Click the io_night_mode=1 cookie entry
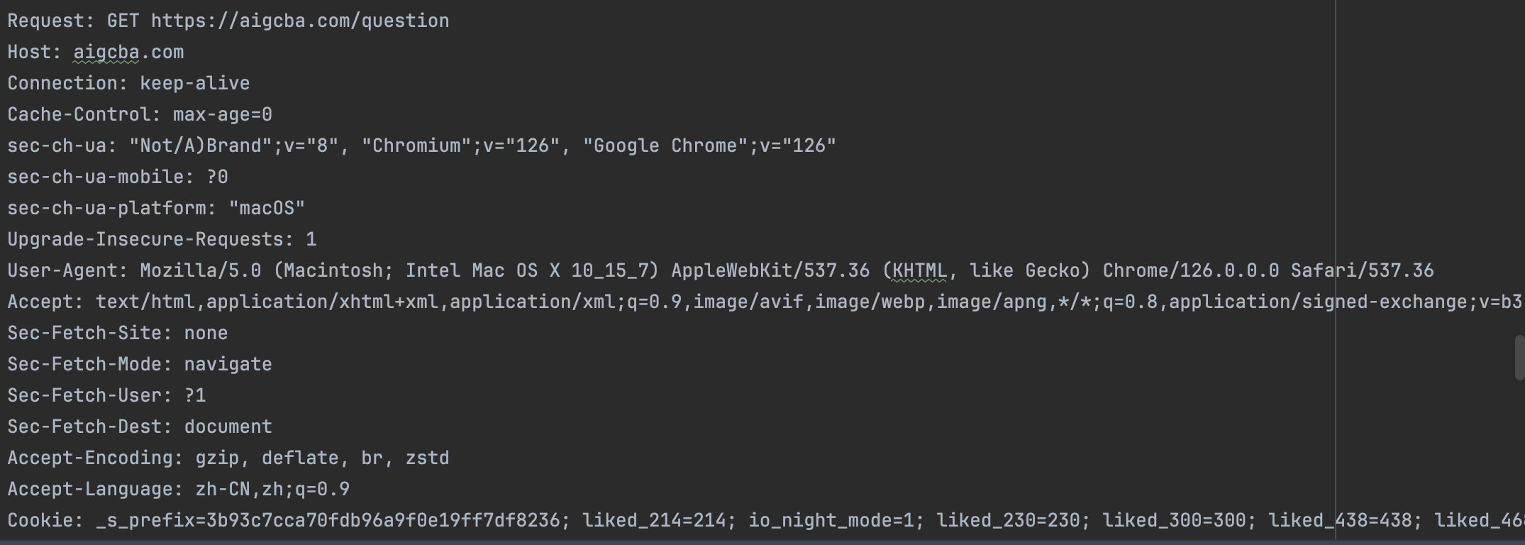This screenshot has height=545, width=1525. click(x=831, y=521)
